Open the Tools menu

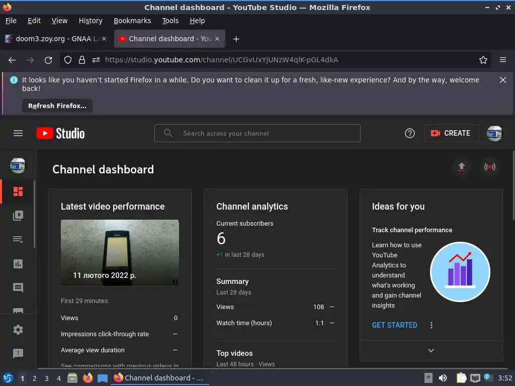(x=170, y=21)
